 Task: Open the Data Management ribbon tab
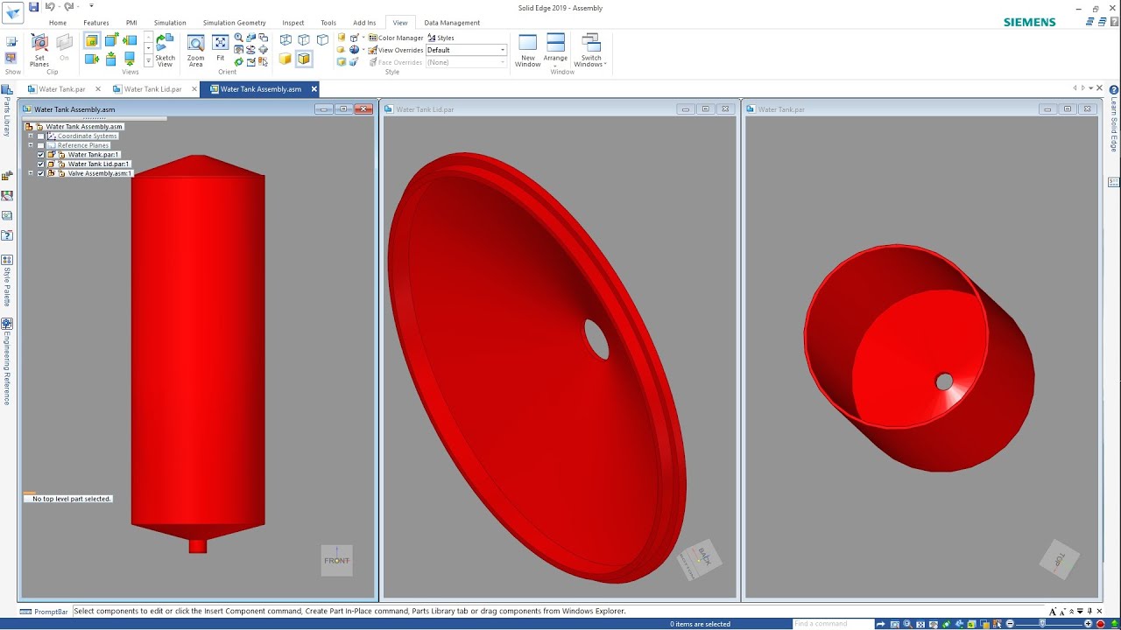(452, 23)
